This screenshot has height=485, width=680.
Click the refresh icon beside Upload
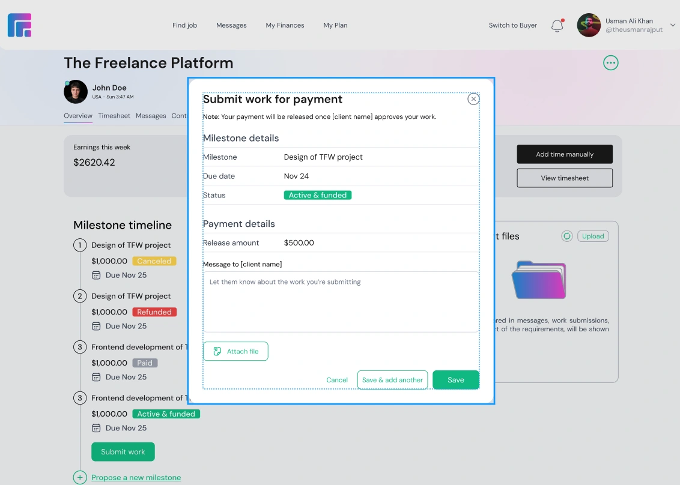(566, 236)
